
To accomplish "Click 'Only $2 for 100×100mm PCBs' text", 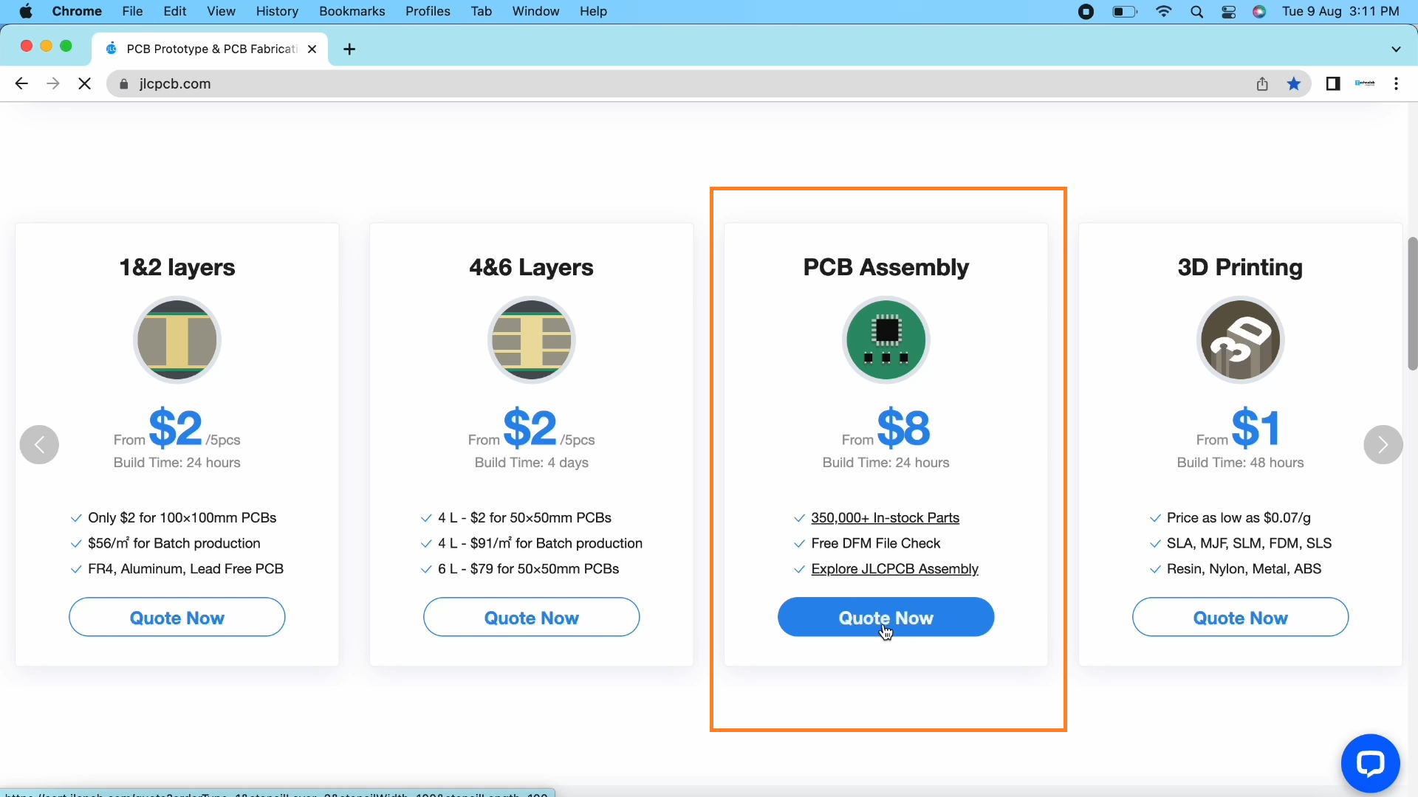I will pos(182,518).
